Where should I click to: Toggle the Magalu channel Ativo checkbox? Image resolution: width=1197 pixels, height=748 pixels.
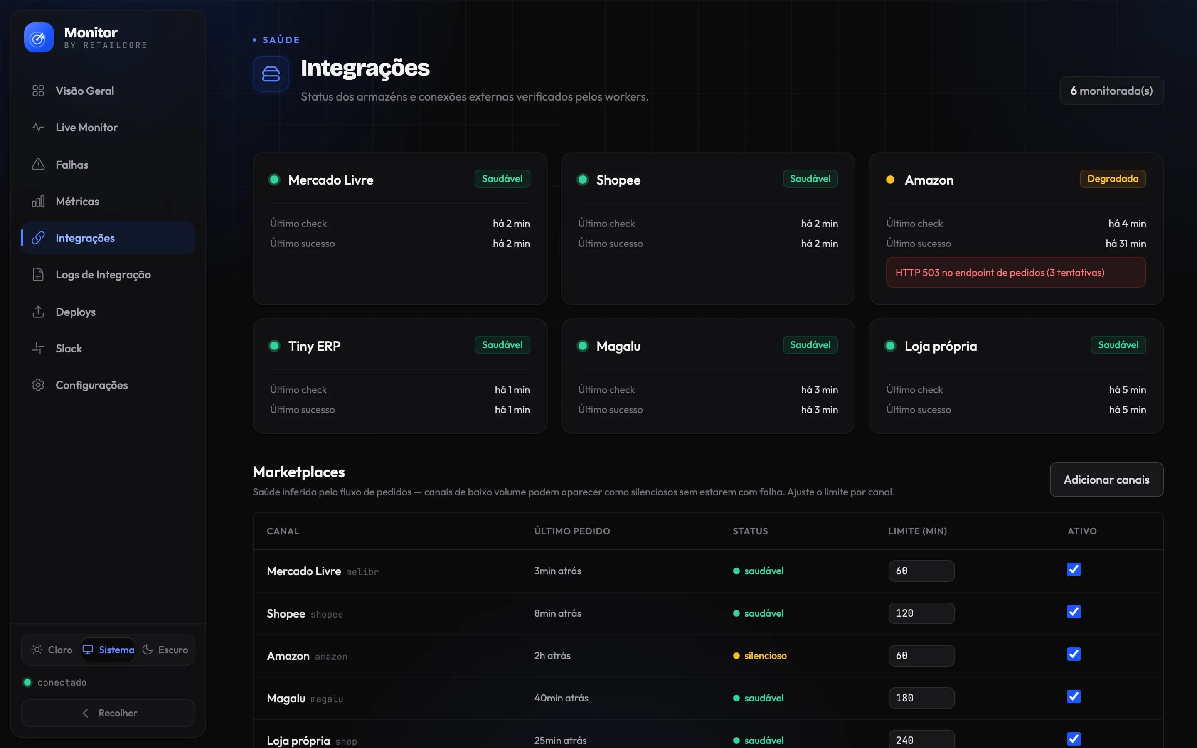[1073, 696]
